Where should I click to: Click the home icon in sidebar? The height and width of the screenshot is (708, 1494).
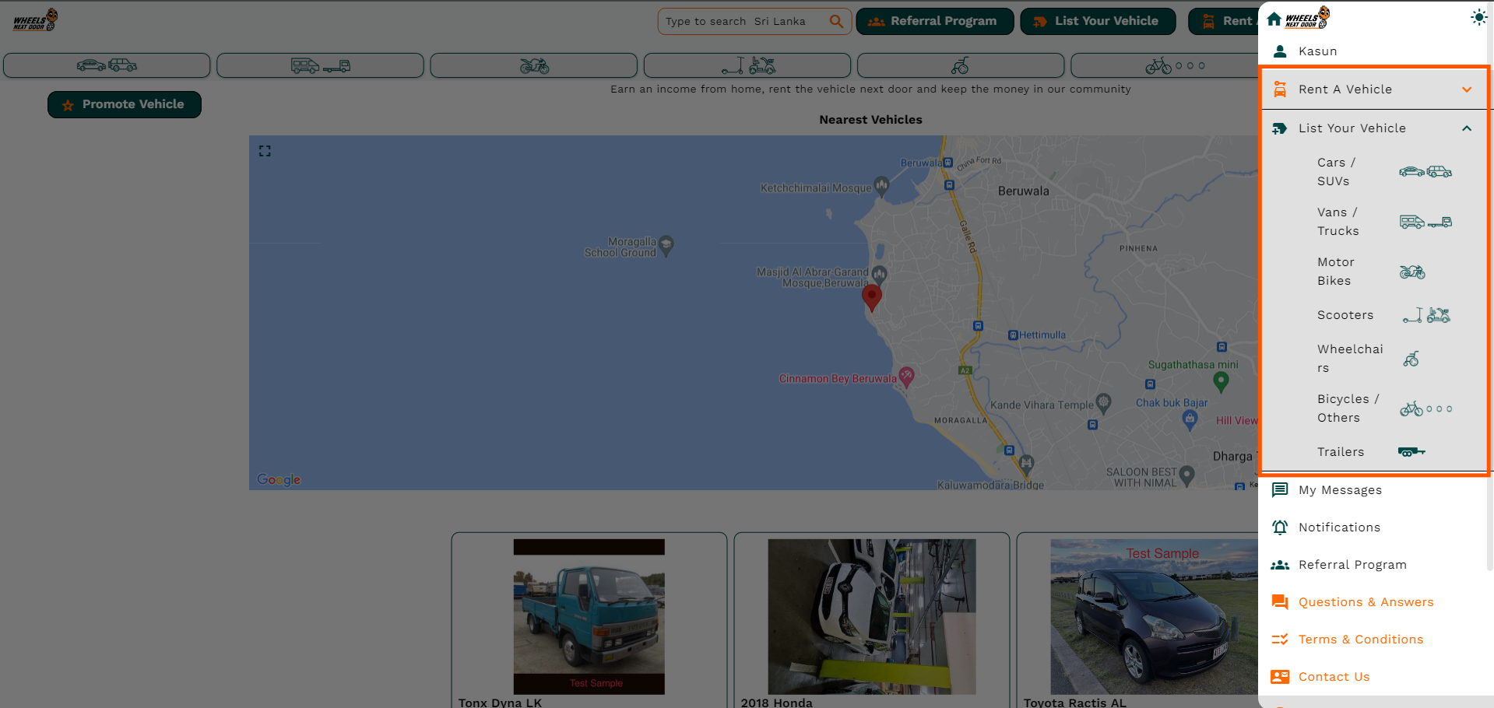(x=1274, y=19)
